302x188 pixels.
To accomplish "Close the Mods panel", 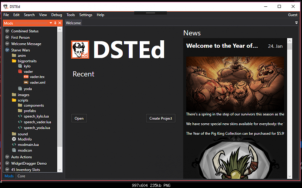I will (x=60, y=23).
